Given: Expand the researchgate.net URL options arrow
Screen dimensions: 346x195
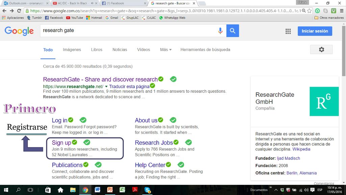Looking at the screenshot, I should click(x=106, y=86).
